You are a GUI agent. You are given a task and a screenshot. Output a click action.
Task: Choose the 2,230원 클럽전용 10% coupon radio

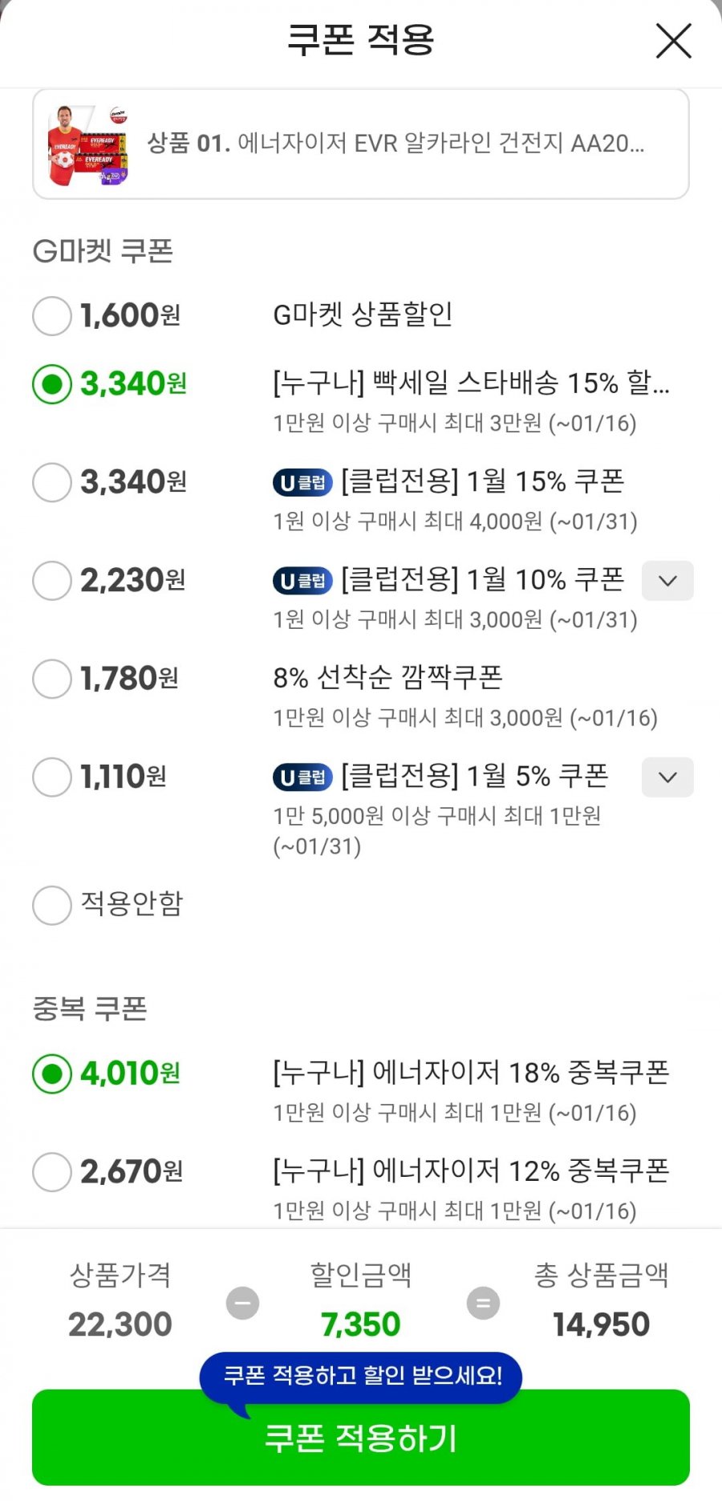(x=52, y=580)
